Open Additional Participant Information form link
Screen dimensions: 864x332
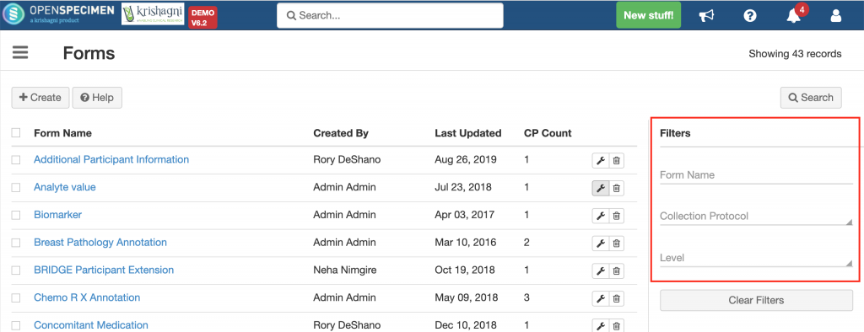click(111, 159)
